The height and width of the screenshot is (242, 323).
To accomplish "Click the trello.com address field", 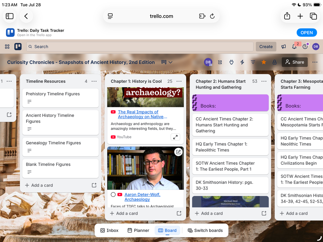I will [x=161, y=16].
